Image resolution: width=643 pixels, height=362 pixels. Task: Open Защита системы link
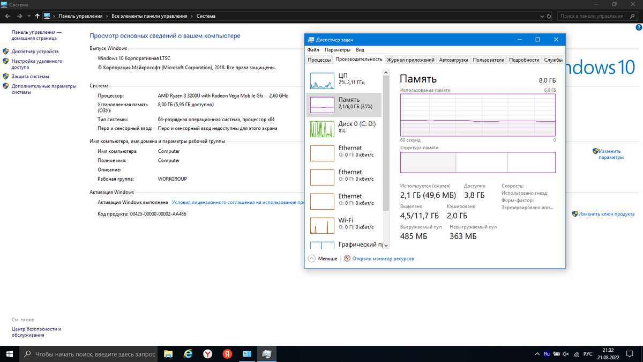pos(30,76)
